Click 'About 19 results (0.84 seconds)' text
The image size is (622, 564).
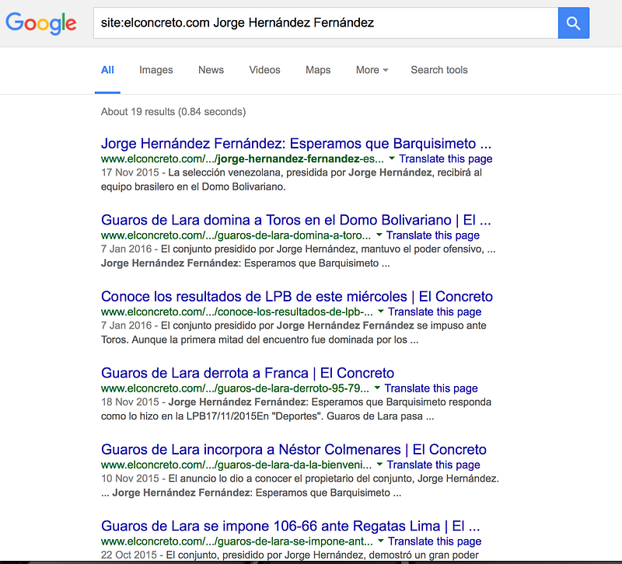(173, 112)
